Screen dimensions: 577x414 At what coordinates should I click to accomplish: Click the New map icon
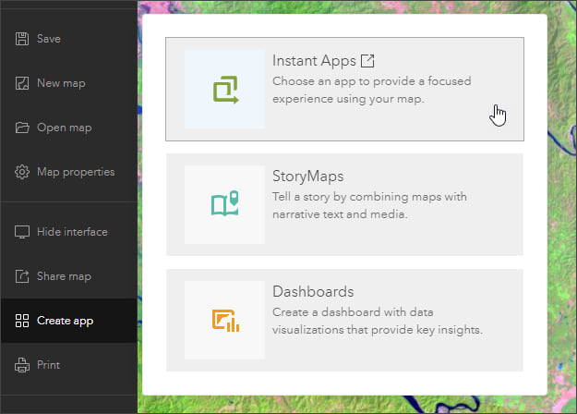point(22,83)
